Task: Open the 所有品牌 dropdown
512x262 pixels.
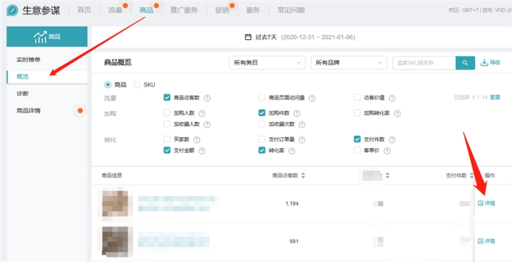Action: (349, 63)
